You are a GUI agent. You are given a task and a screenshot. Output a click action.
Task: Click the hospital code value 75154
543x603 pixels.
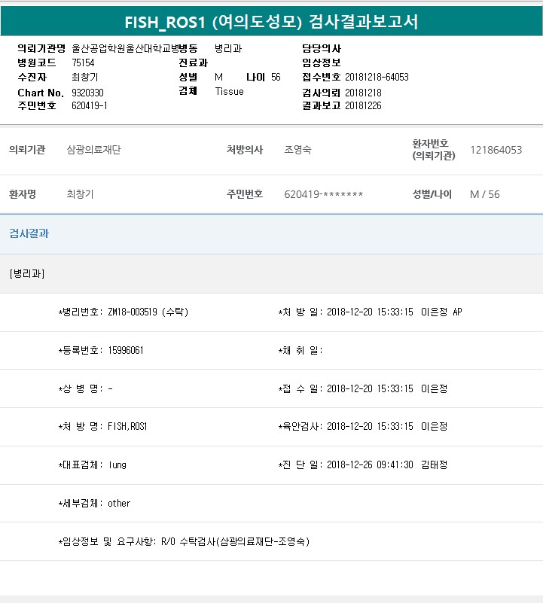click(x=83, y=62)
